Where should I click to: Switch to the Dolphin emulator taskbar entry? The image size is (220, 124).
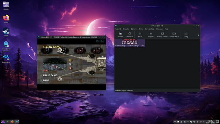[17, 122]
